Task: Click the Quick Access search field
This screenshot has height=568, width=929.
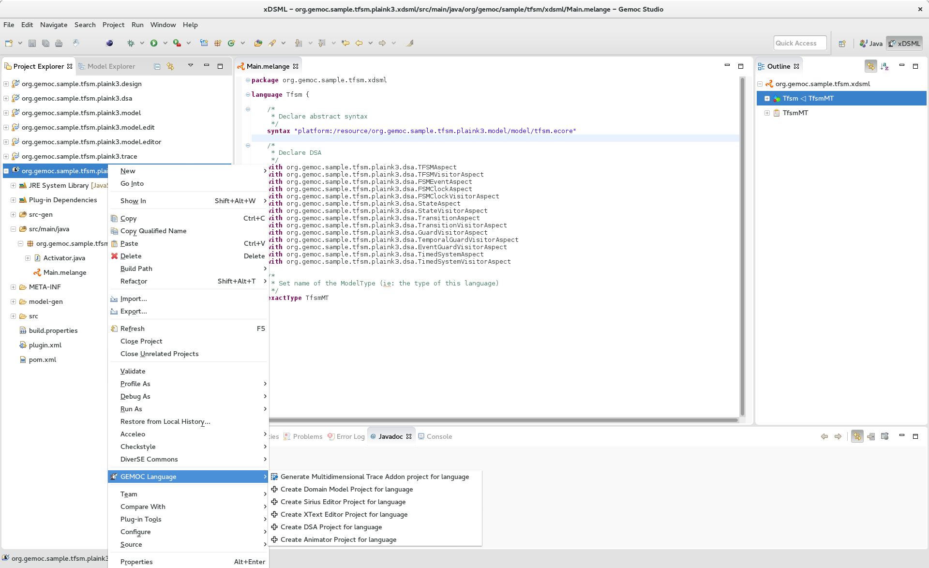Action: (x=799, y=43)
